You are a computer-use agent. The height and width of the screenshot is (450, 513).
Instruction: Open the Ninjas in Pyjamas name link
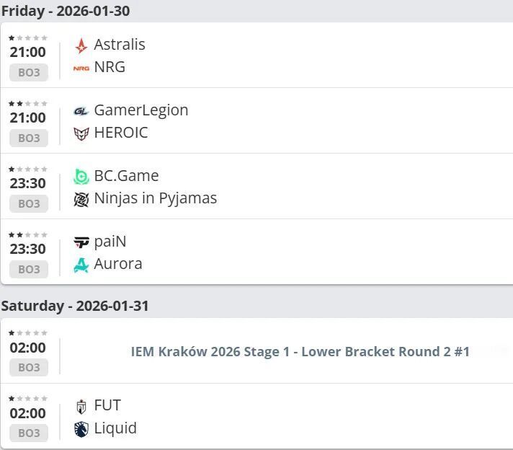156,198
